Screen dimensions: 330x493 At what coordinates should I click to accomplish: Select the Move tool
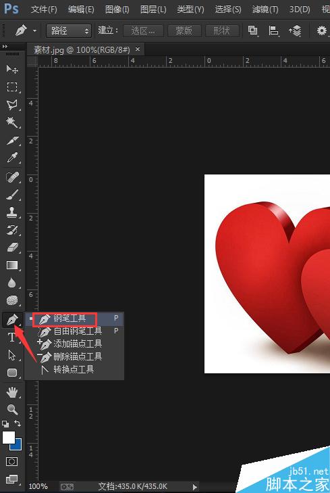click(x=12, y=69)
